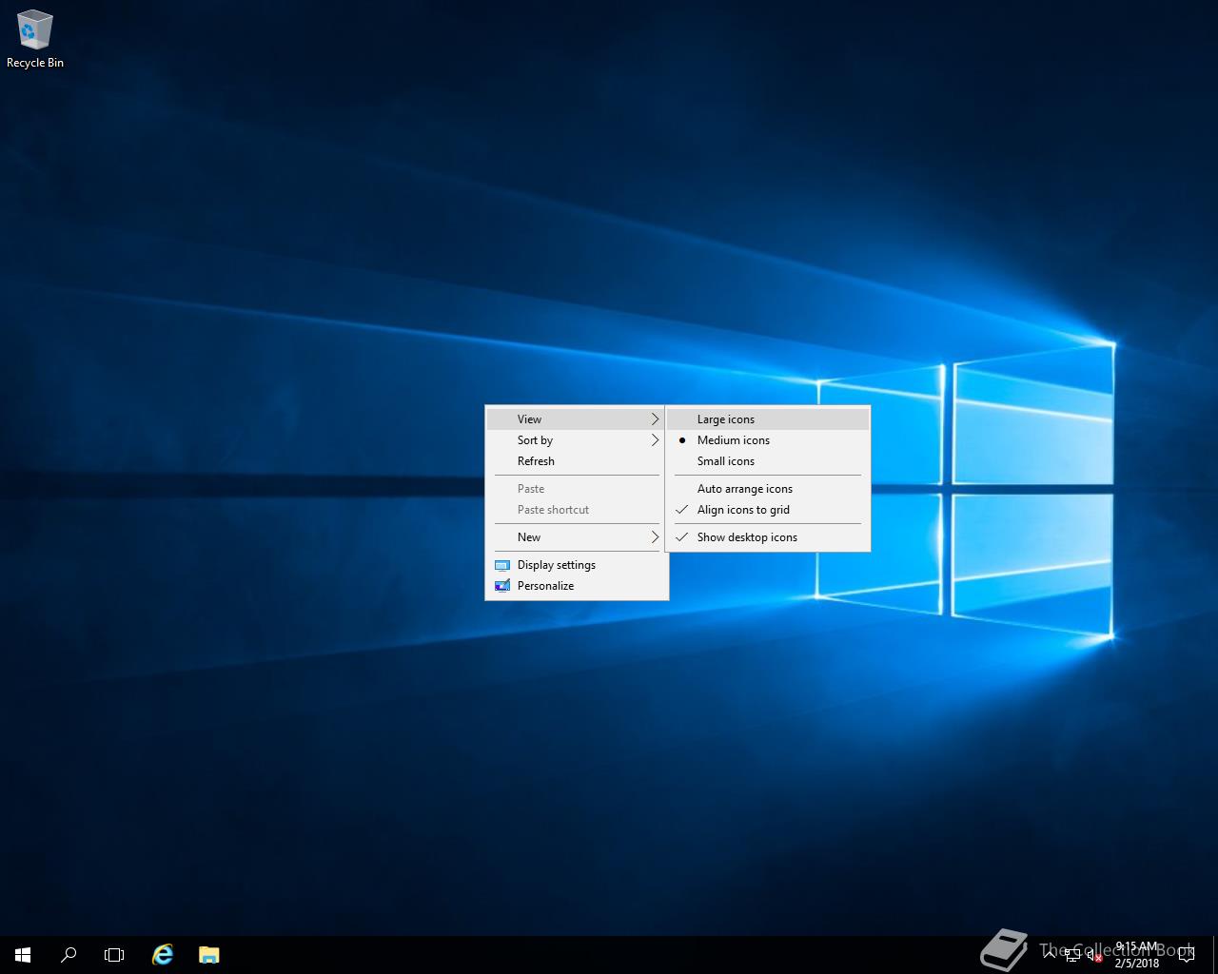The height and width of the screenshot is (974, 1218).
Task: Select Large icons view
Action: click(x=768, y=419)
